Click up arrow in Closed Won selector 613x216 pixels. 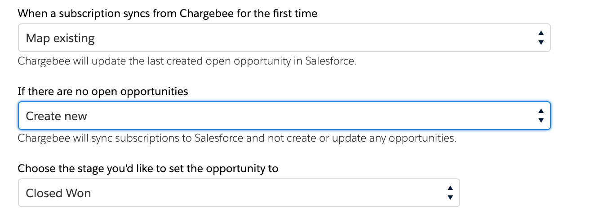(x=450, y=189)
